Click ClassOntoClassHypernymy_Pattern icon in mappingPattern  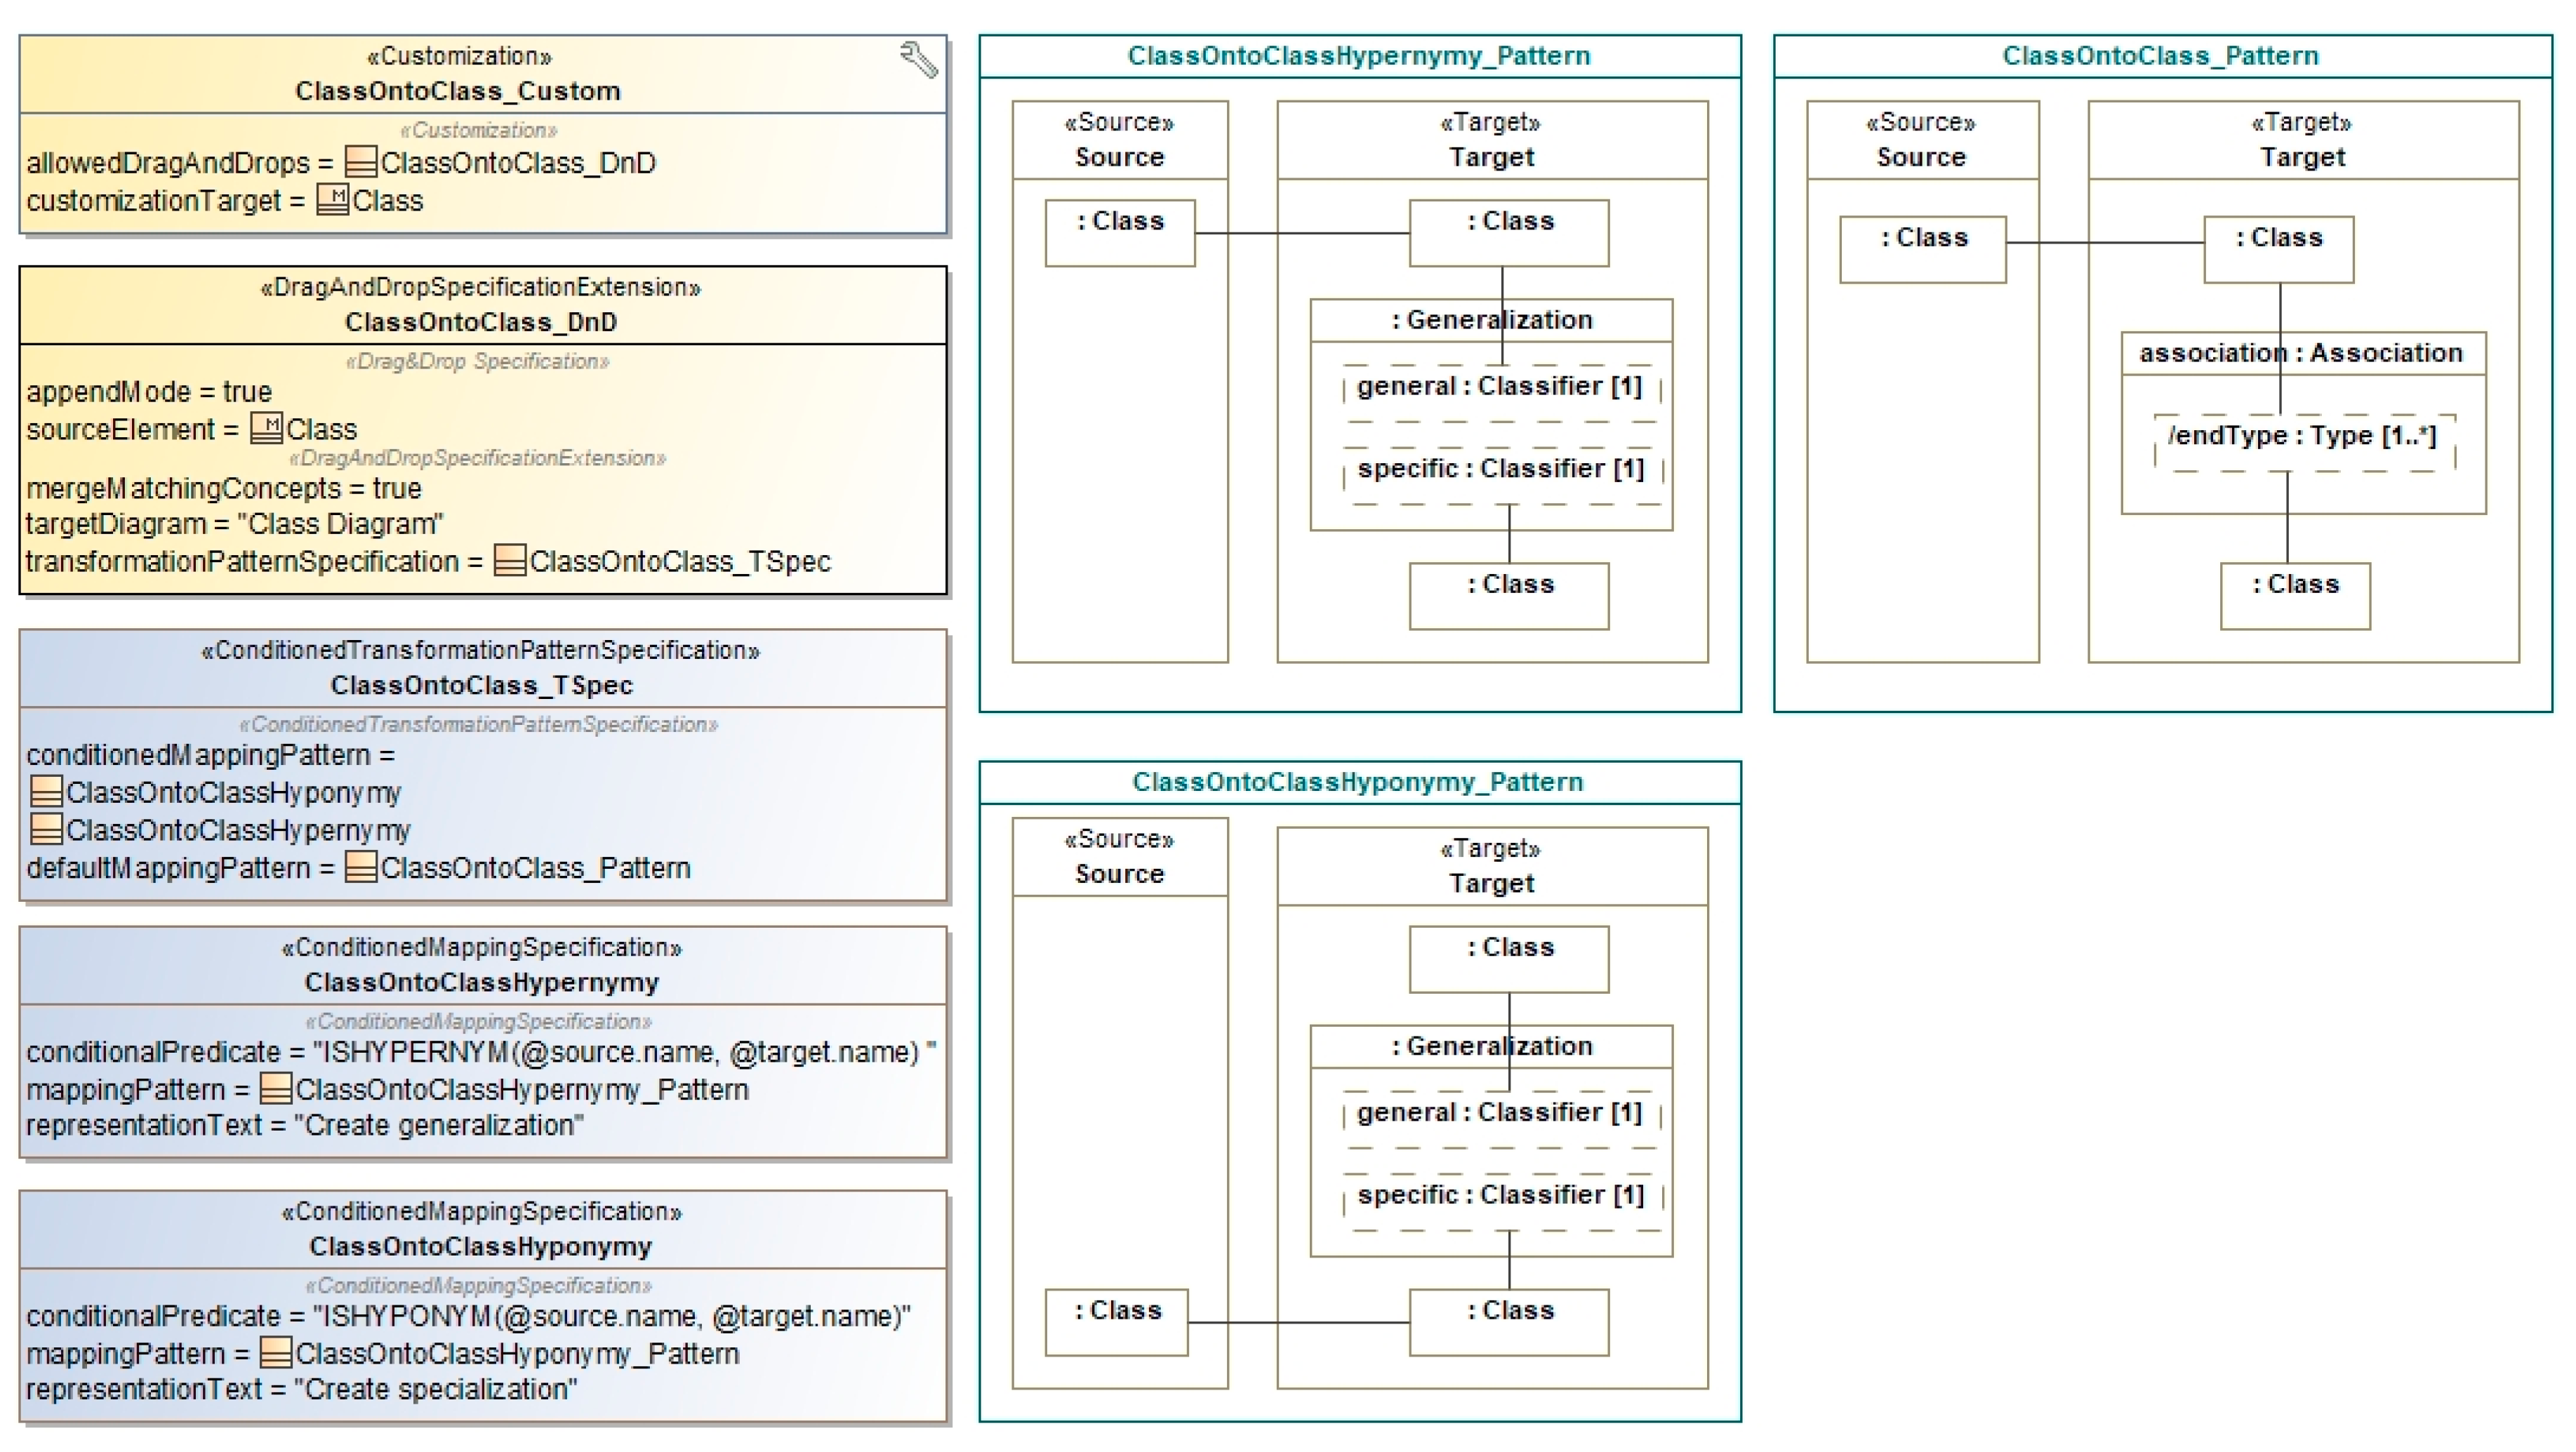tap(275, 1089)
